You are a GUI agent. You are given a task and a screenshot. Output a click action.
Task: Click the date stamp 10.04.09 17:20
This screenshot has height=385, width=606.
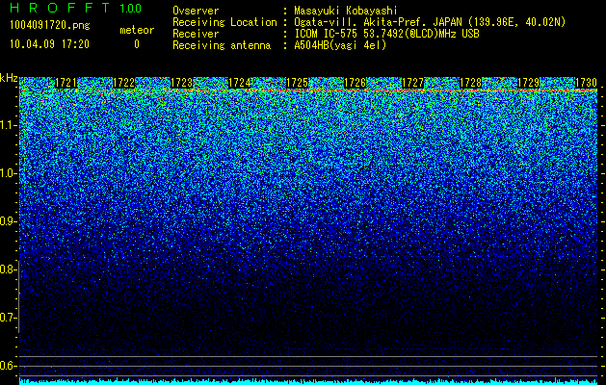(49, 44)
